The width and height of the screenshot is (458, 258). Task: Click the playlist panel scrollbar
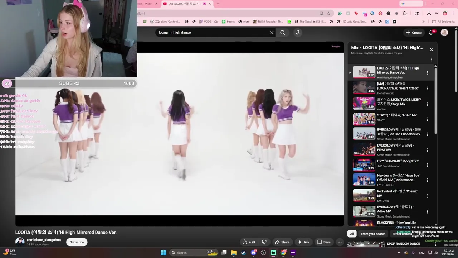[435, 100]
